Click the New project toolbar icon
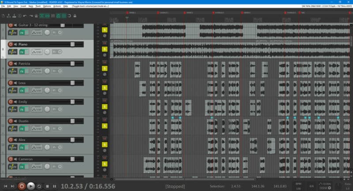 [3, 16]
